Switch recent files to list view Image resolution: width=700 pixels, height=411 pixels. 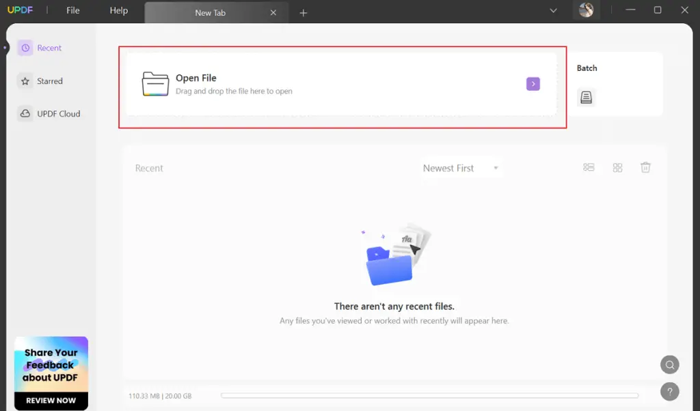tap(589, 167)
